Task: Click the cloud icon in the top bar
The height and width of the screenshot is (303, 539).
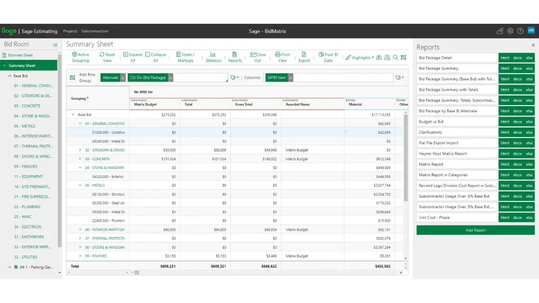Action: [x=500, y=31]
